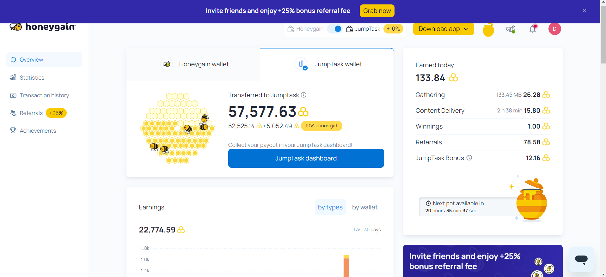
Task: Open the user avatar D menu
Action: click(554, 29)
